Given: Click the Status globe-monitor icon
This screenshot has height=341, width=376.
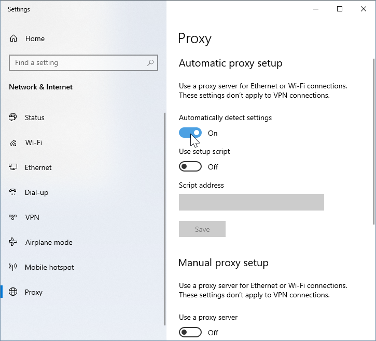Looking at the screenshot, I should click(x=13, y=117).
